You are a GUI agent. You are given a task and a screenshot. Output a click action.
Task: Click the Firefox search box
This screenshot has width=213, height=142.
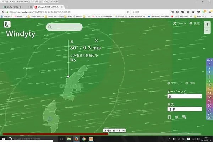[150, 12]
